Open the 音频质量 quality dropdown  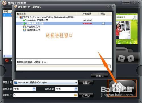point(66,89)
